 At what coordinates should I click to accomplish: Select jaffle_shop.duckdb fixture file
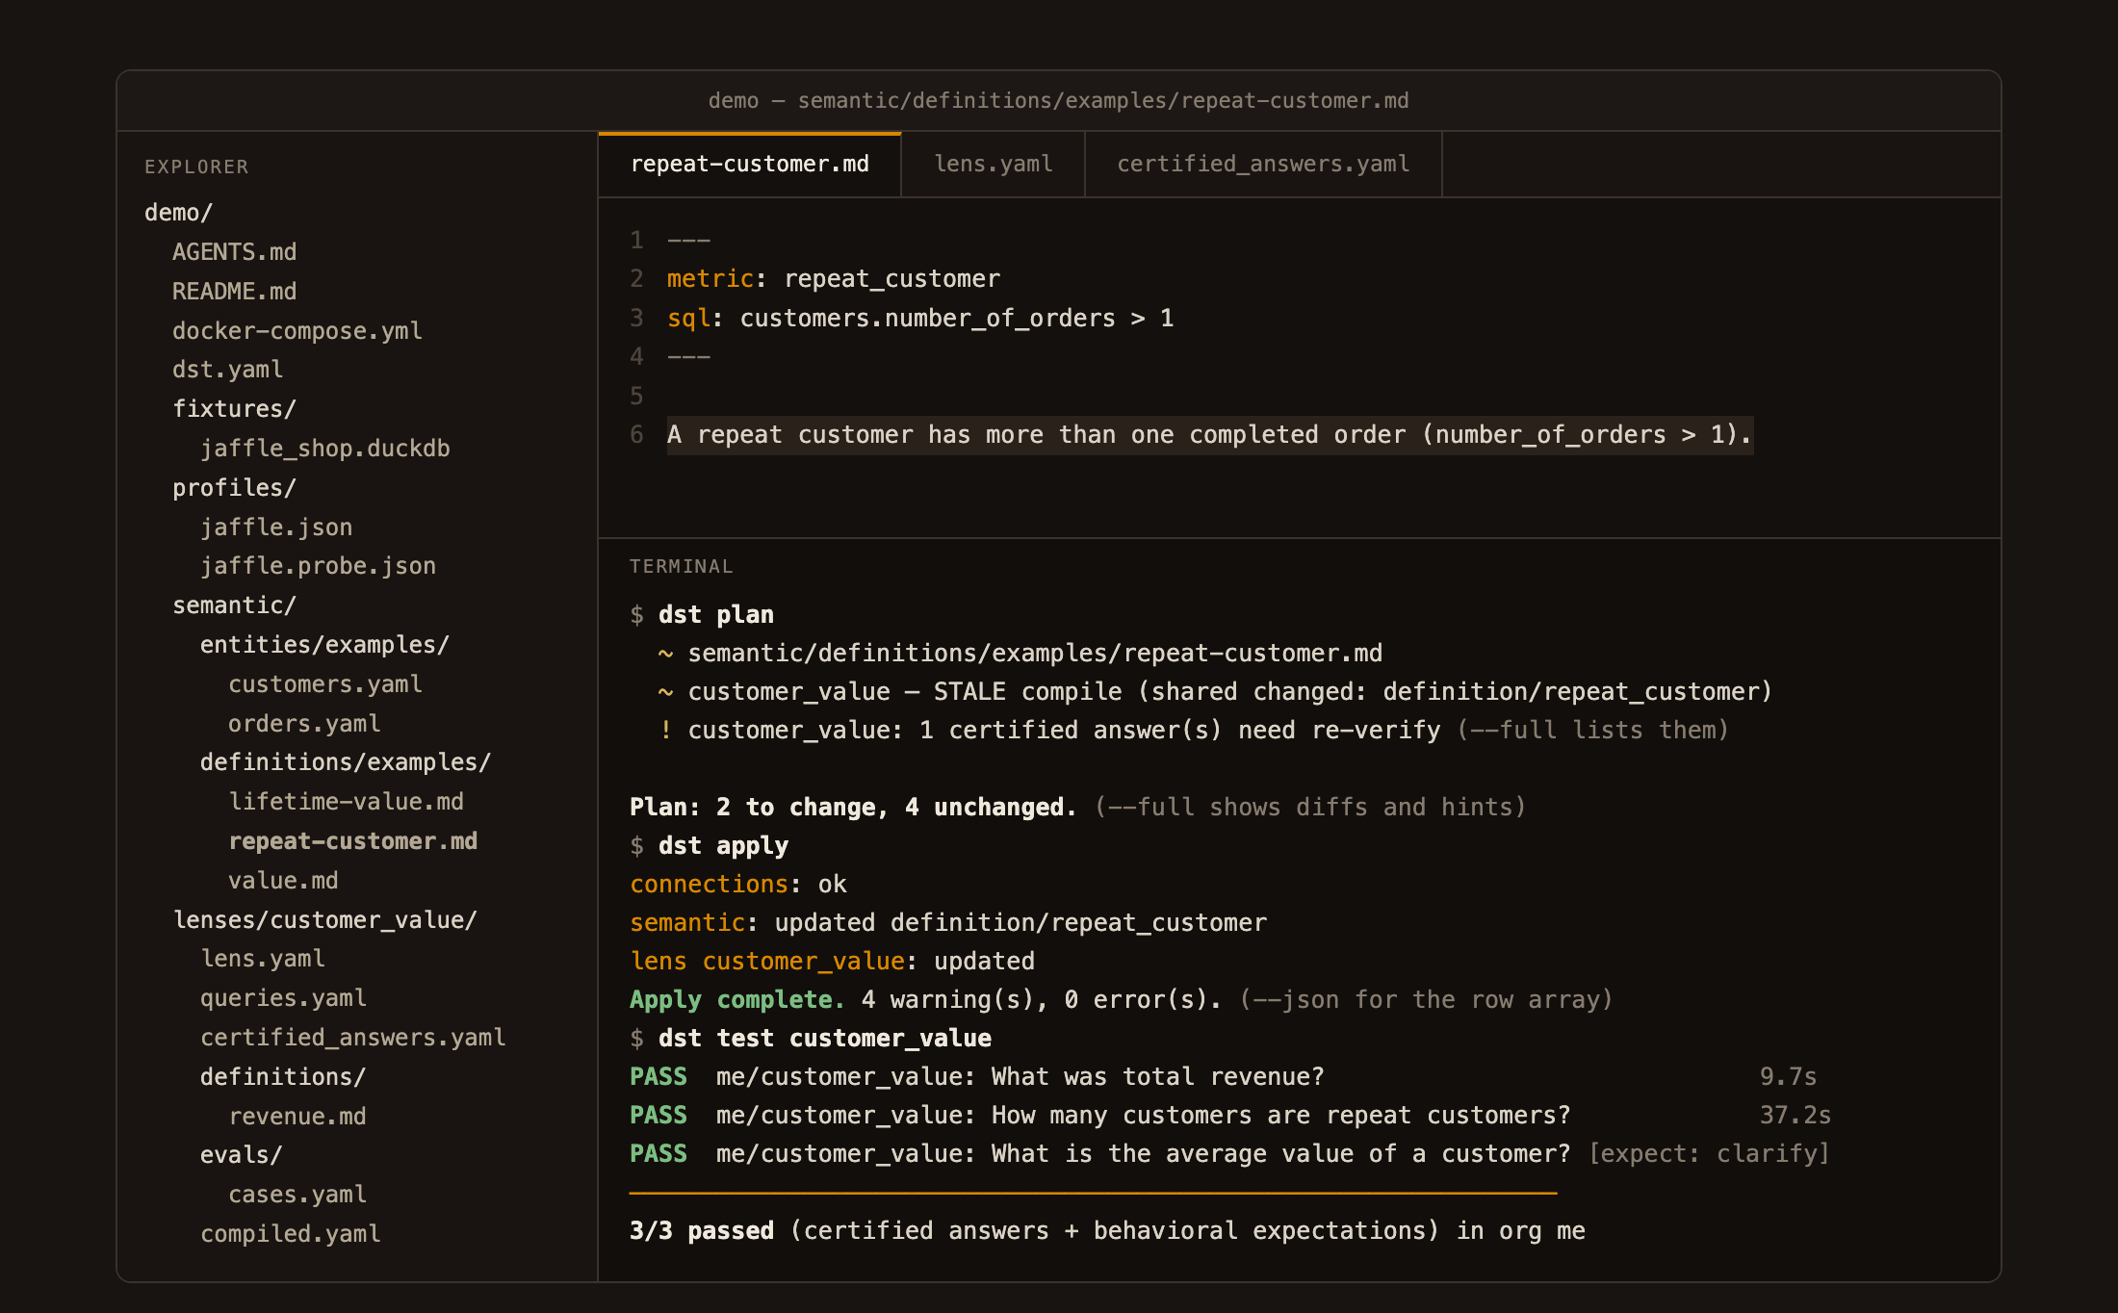coord(324,449)
